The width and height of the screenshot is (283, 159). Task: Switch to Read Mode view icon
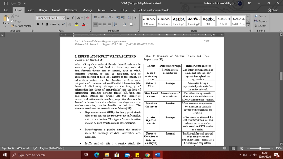(225, 148)
